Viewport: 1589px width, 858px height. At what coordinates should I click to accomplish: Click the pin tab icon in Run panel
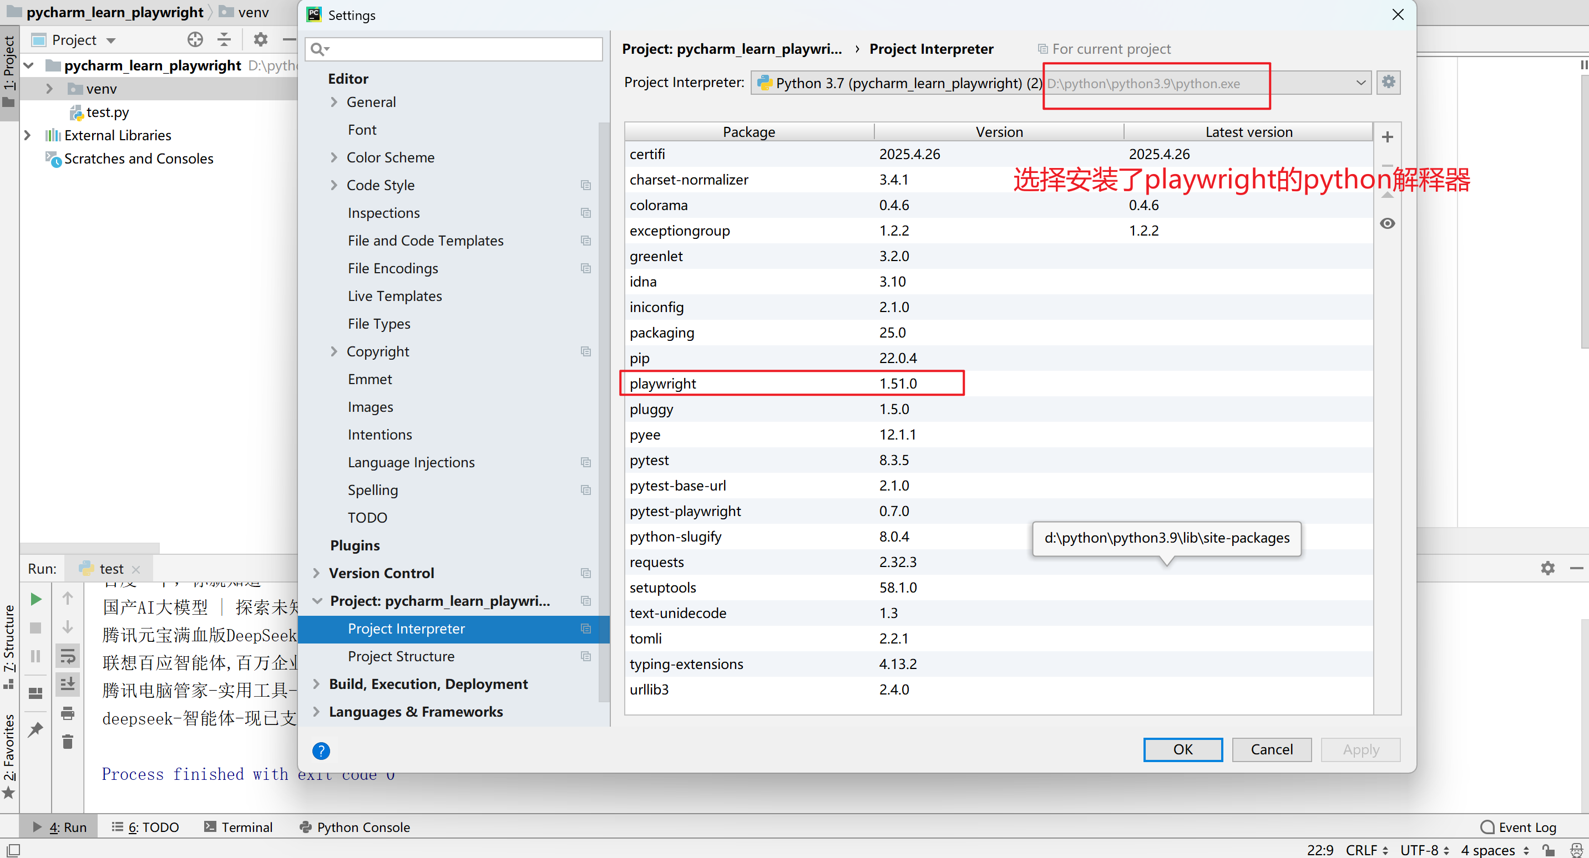point(36,729)
